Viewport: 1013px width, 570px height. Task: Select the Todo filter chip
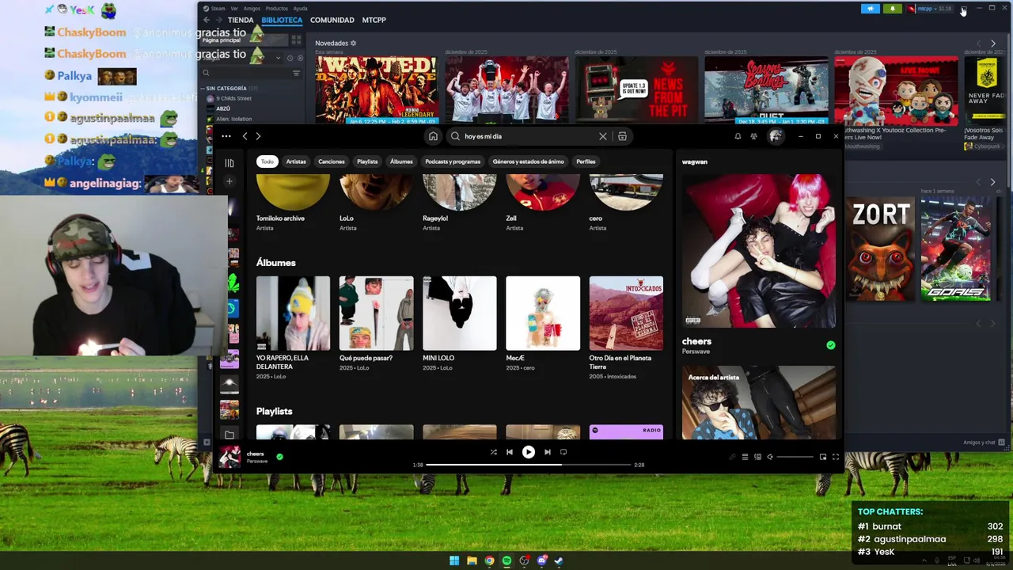coord(267,161)
